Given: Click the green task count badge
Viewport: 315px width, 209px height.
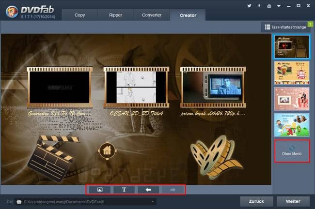Looking at the screenshot, I should pos(310,24).
